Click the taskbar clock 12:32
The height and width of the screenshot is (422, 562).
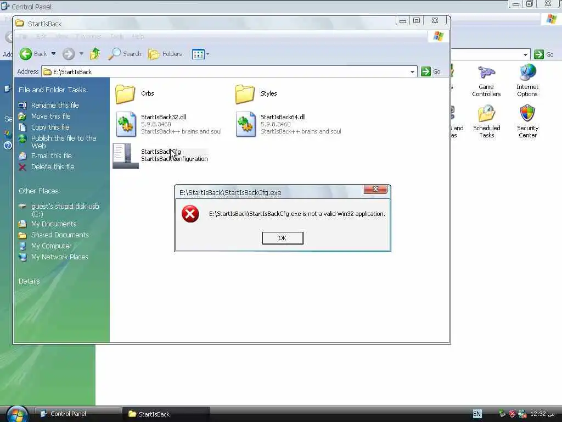(542, 414)
